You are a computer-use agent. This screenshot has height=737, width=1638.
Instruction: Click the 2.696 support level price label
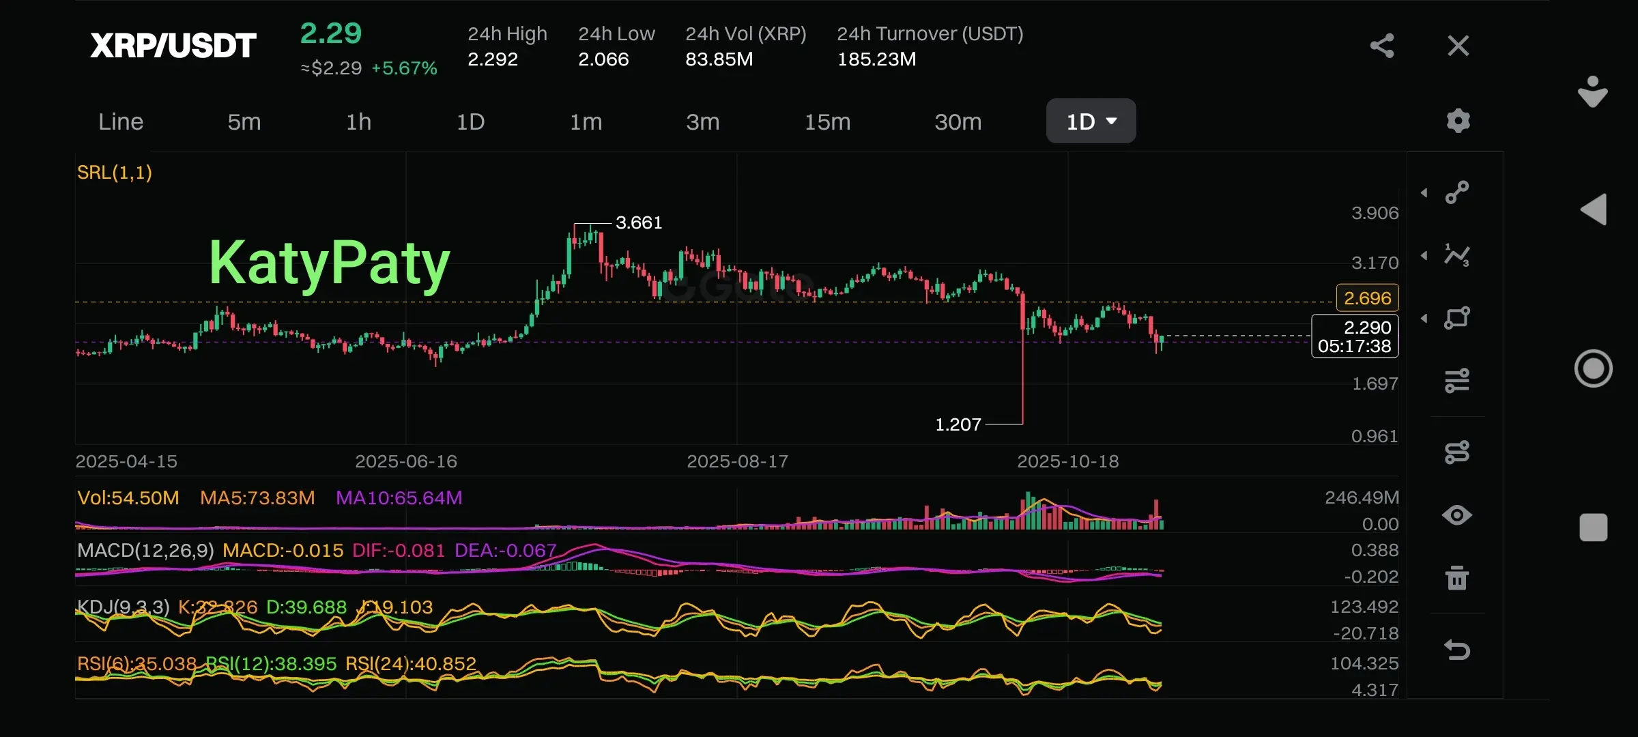1367,298
